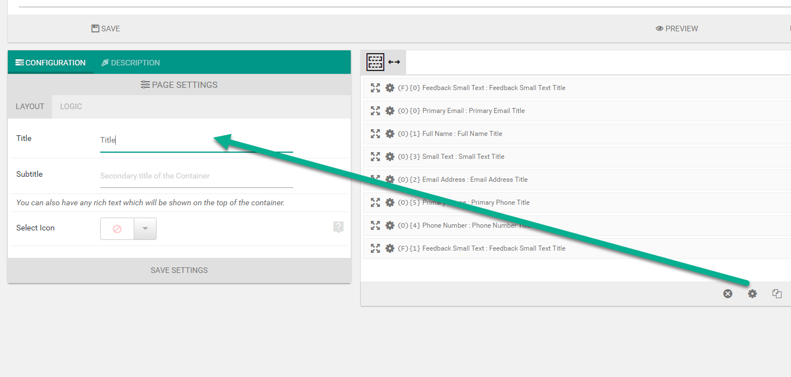
Task: Click the Subtitle input field
Action: pyautogui.click(x=196, y=176)
